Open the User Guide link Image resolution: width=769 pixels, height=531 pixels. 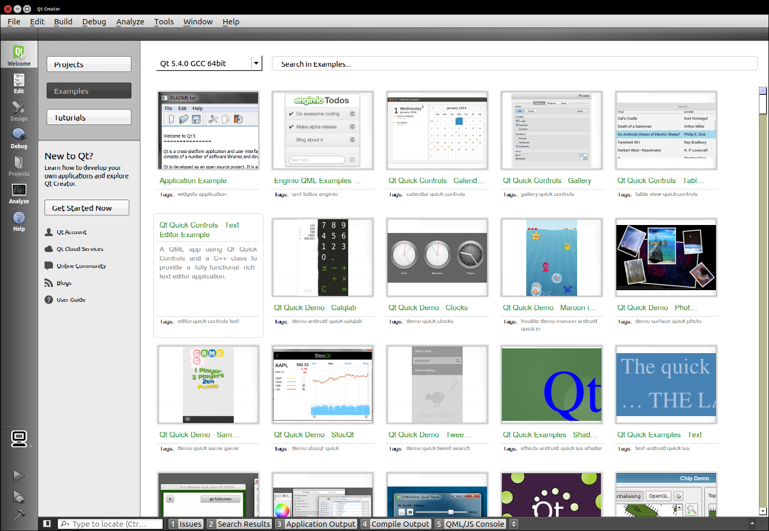pos(71,300)
